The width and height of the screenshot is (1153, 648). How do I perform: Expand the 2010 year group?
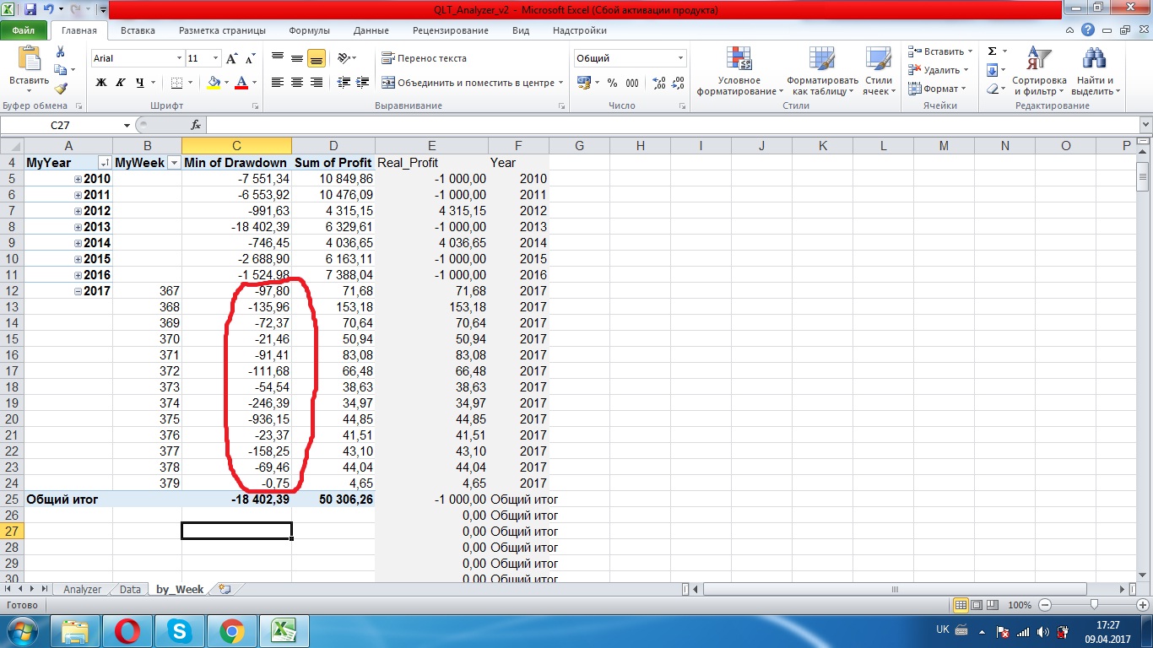click(x=78, y=179)
